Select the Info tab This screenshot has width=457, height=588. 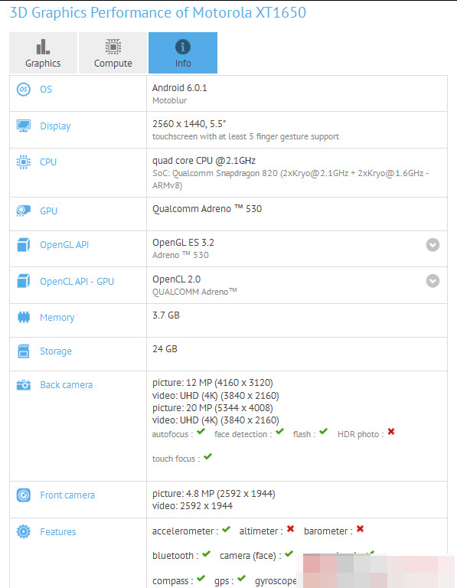(x=183, y=53)
